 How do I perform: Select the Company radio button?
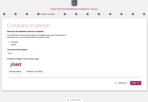pos(9,42)
